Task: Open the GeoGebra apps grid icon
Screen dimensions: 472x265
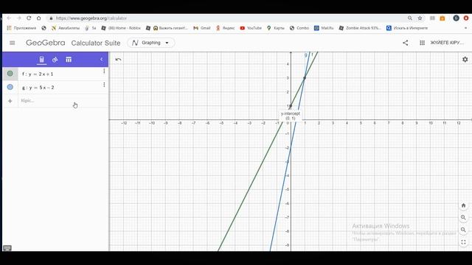Action: 422,43
